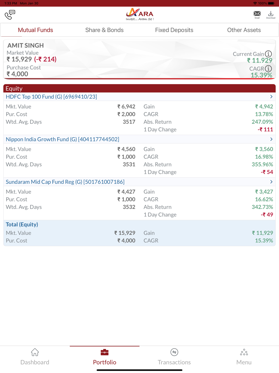
Task: Open Nippon India Growth Fund (G) link
Action: coord(62,139)
